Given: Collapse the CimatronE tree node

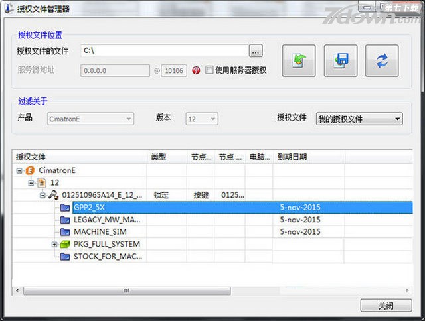Looking at the screenshot, I should point(19,171).
